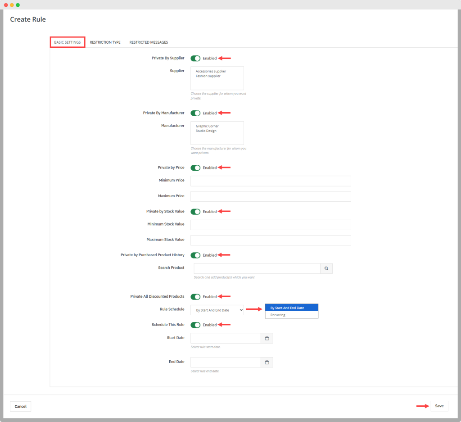
Task: Expand the Rule Schedule dropdown
Action: tap(217, 310)
